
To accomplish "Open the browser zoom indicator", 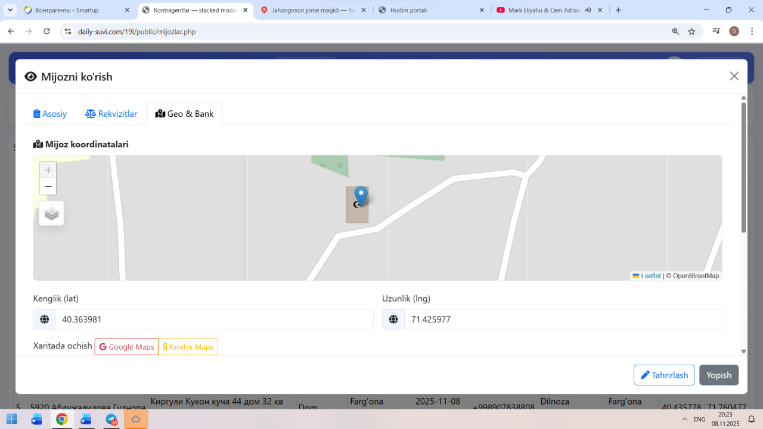I will click(675, 32).
